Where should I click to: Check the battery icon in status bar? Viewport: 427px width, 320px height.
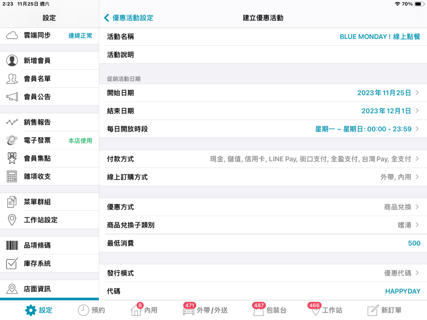click(419, 4)
